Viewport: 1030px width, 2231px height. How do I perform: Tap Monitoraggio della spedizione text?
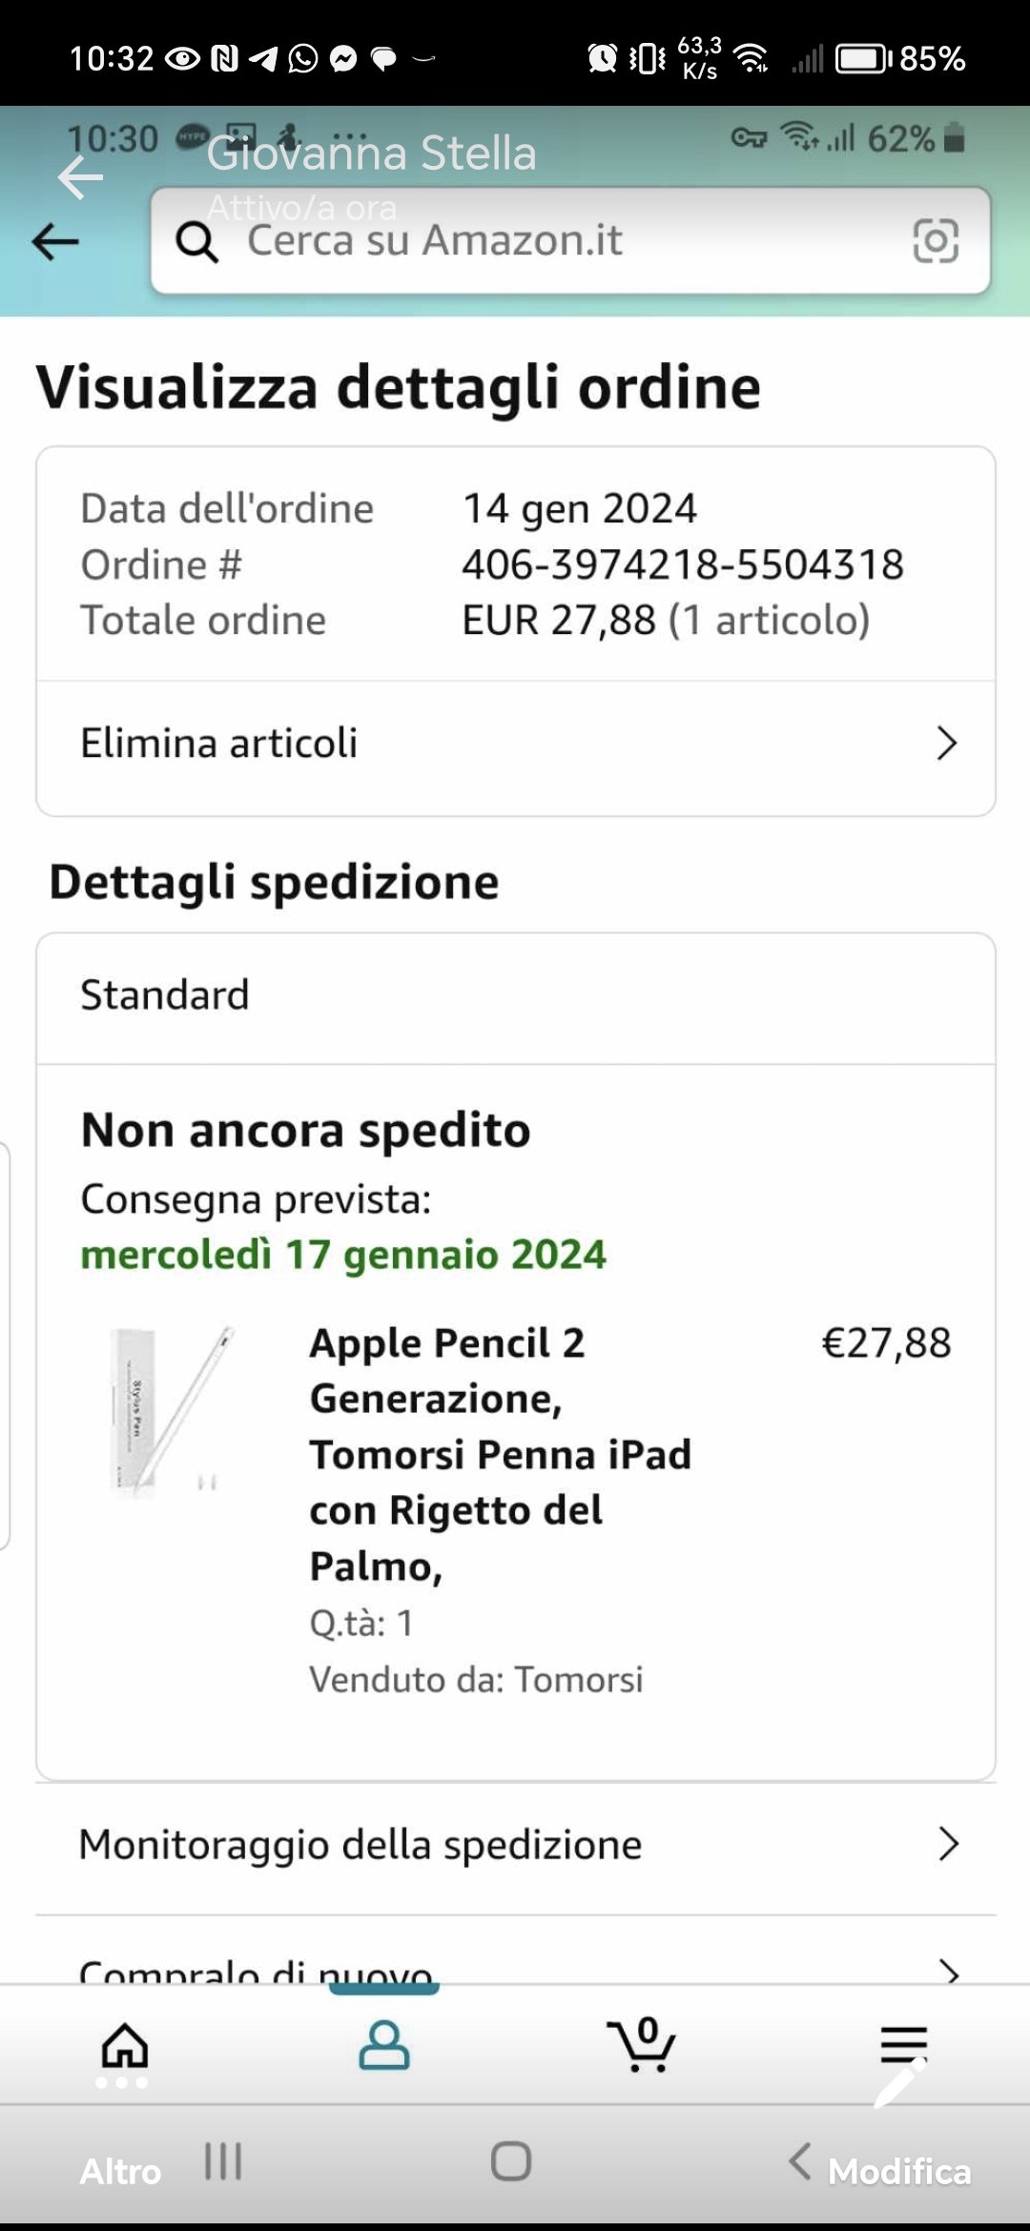click(360, 1844)
